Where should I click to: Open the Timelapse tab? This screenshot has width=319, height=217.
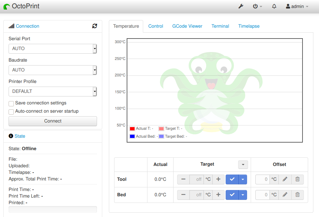249,26
